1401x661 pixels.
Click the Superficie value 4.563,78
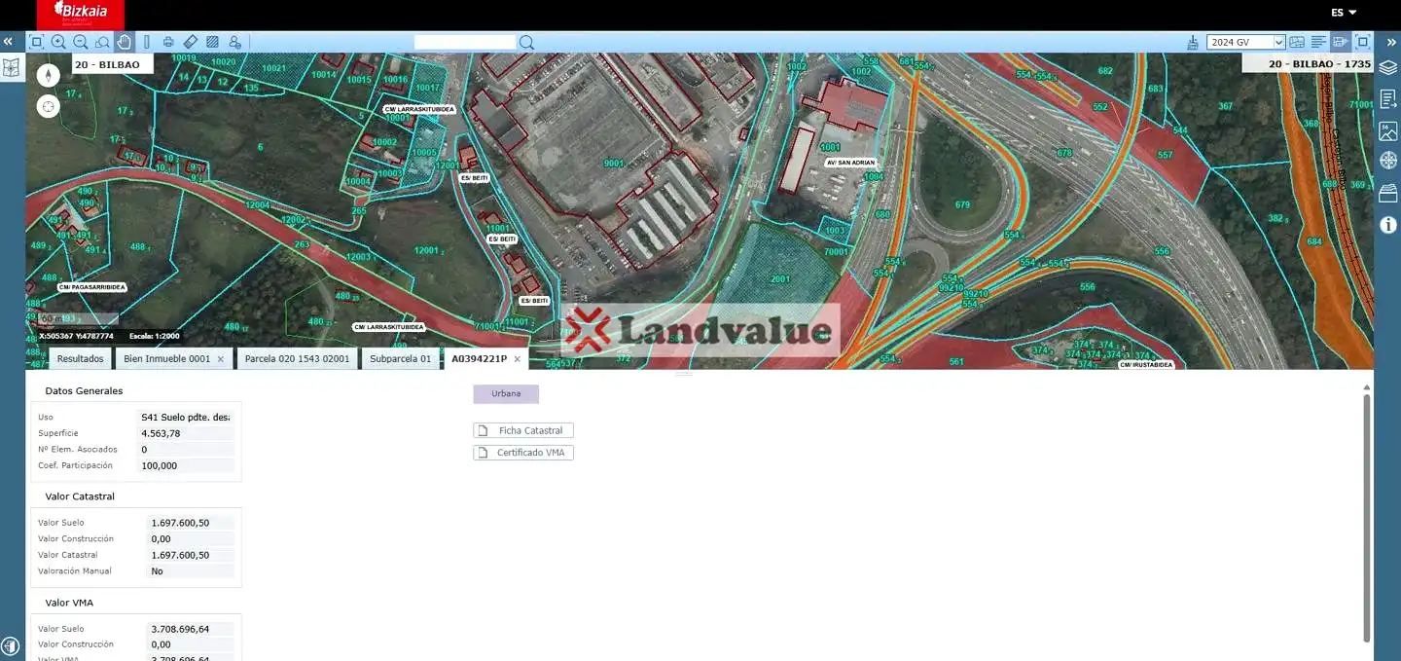(186, 433)
